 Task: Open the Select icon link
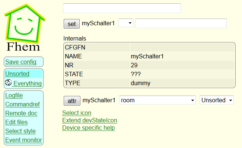pos(77,113)
